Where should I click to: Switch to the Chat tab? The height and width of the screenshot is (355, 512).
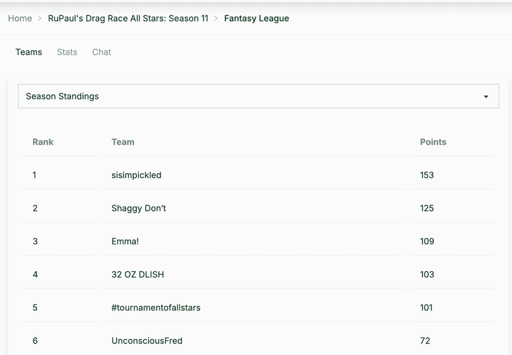102,52
